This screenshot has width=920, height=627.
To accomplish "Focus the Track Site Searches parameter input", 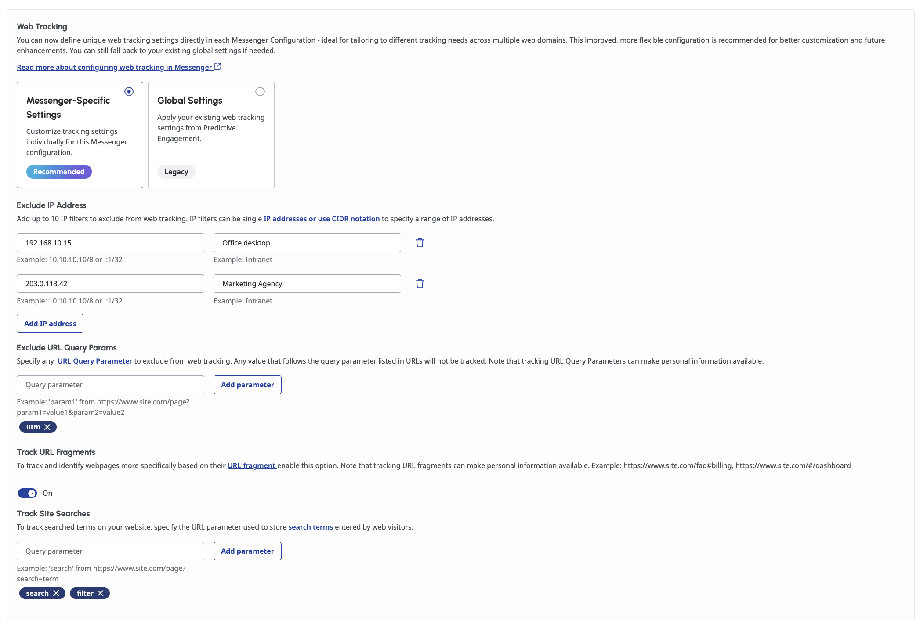I will tap(110, 551).
